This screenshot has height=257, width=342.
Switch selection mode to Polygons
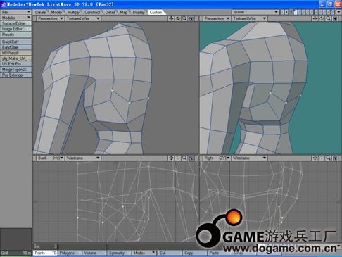pyautogui.click(x=70, y=253)
